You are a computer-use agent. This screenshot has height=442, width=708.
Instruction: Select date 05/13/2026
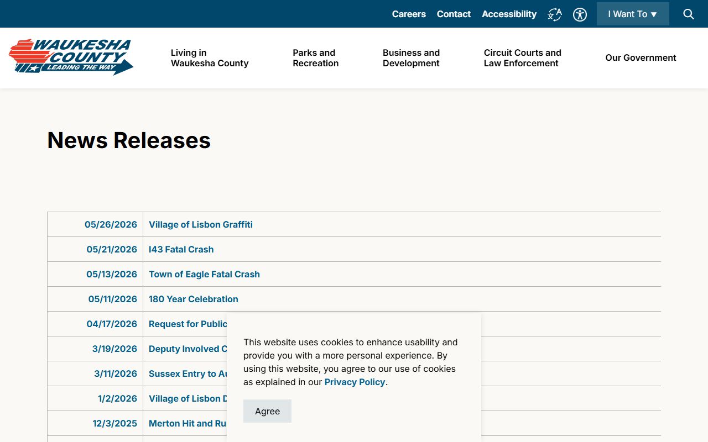tap(112, 274)
